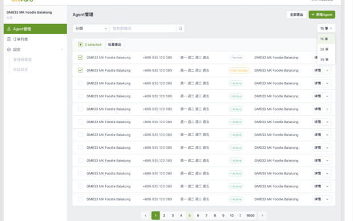Go to page 6
This screenshot has height=221, width=353.
pyautogui.click(x=198, y=216)
